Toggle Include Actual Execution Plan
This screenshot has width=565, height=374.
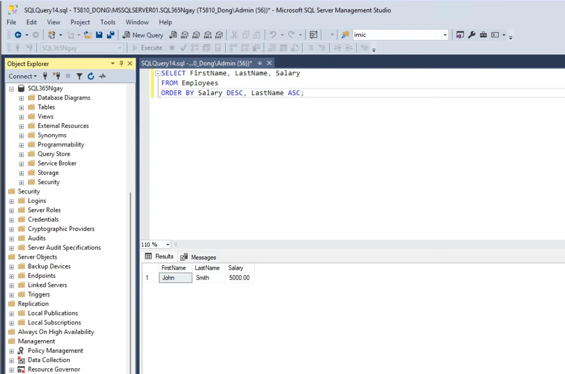click(x=233, y=48)
